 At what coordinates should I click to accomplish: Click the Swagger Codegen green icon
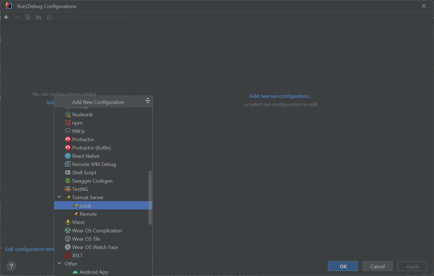(x=68, y=181)
